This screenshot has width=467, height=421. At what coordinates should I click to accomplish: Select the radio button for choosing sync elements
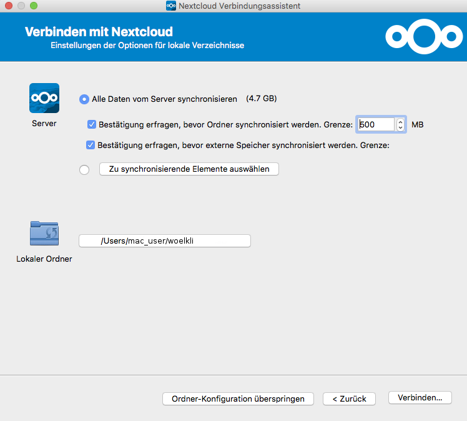(84, 170)
